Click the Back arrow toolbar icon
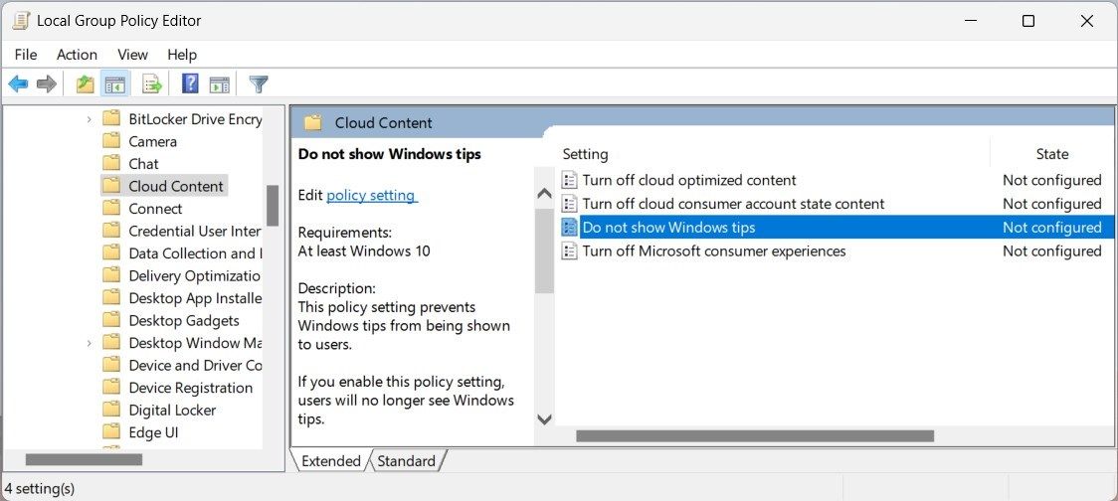Viewport: 1118px width, 501px height. pyautogui.click(x=18, y=84)
